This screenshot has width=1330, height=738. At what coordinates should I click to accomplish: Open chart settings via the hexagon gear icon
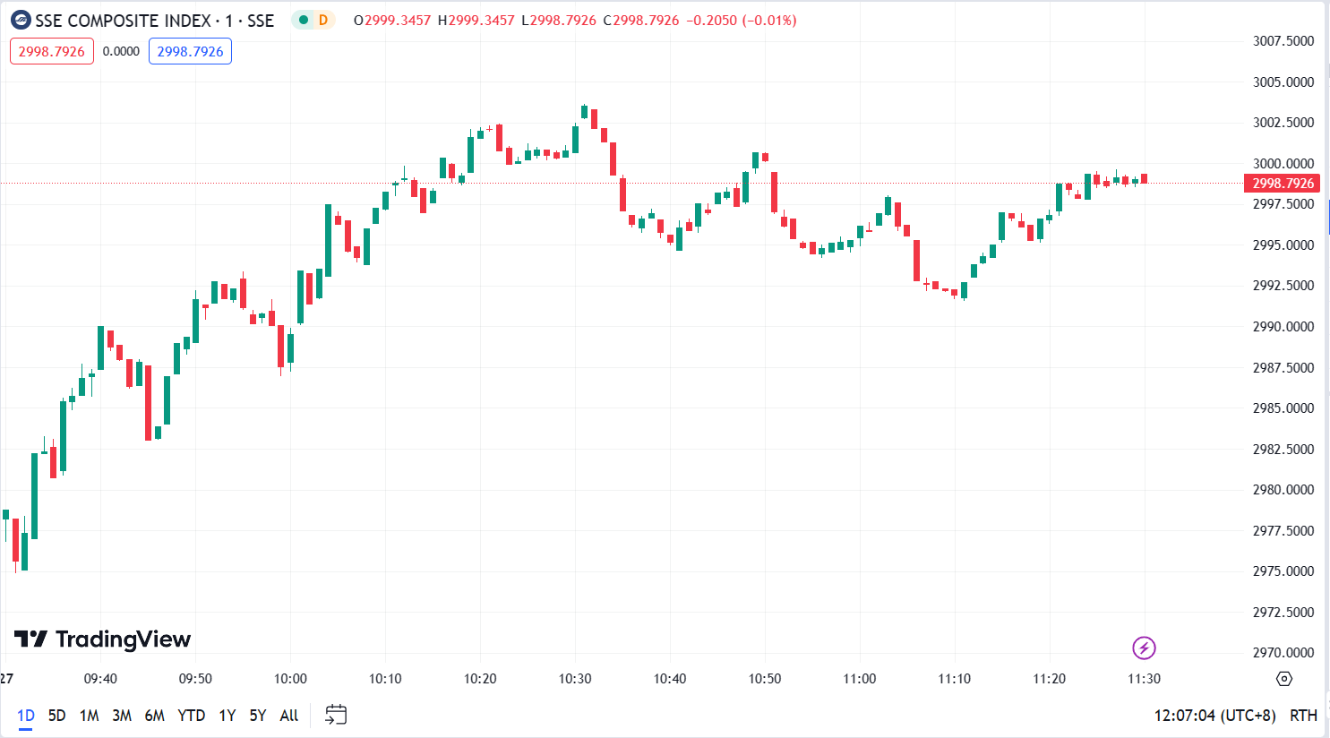1283,679
